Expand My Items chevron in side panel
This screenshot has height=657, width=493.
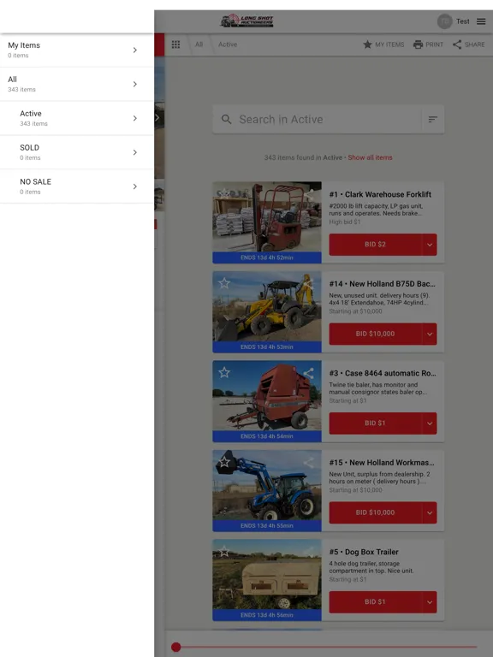pyautogui.click(x=135, y=50)
